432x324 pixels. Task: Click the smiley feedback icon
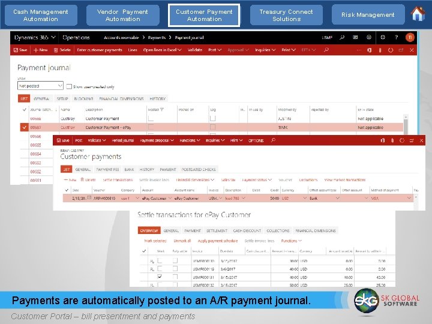369,37
